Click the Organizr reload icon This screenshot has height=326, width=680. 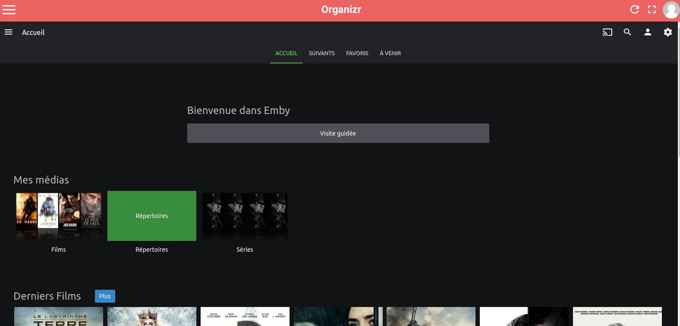[x=634, y=9]
